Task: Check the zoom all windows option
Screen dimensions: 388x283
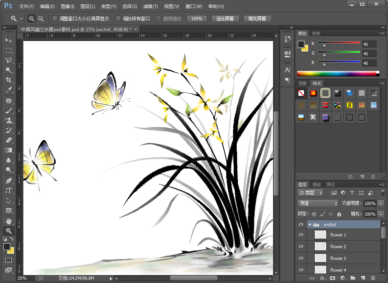Action: click(118, 19)
